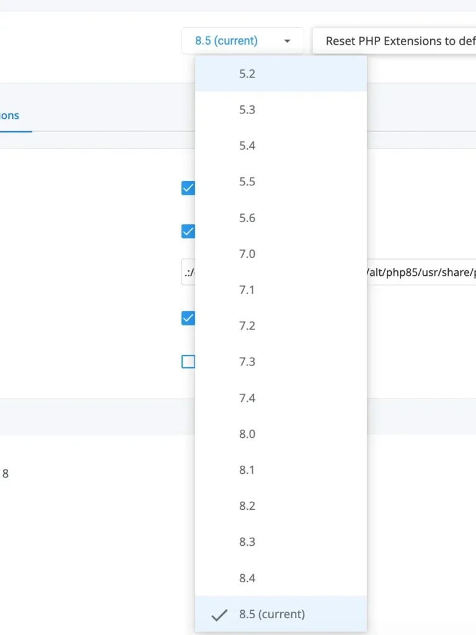Pick PHP version 5.6 entry
Image resolution: width=476 pixels, height=635 pixels.
281,218
